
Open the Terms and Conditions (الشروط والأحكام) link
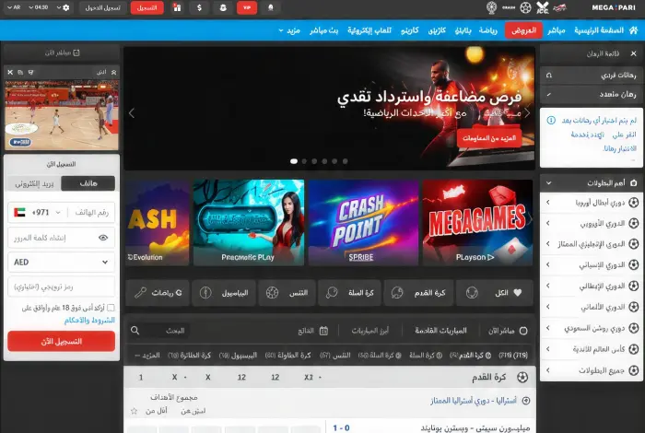point(89,321)
